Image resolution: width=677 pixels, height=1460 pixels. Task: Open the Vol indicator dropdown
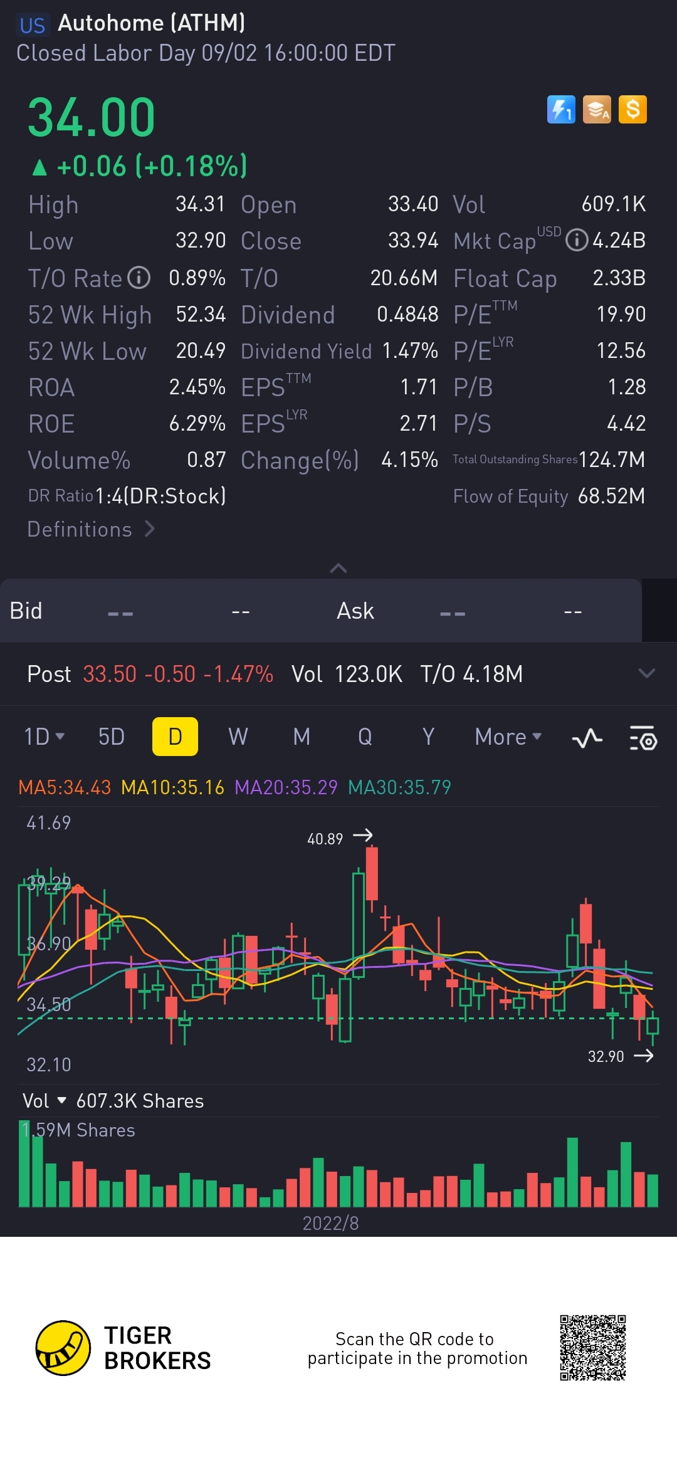[44, 1101]
